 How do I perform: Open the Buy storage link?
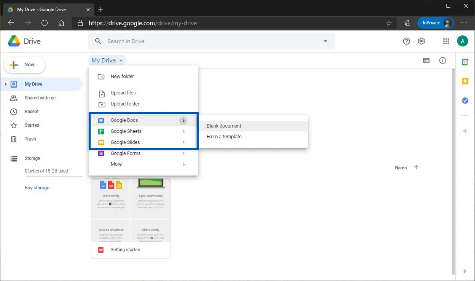(37, 187)
